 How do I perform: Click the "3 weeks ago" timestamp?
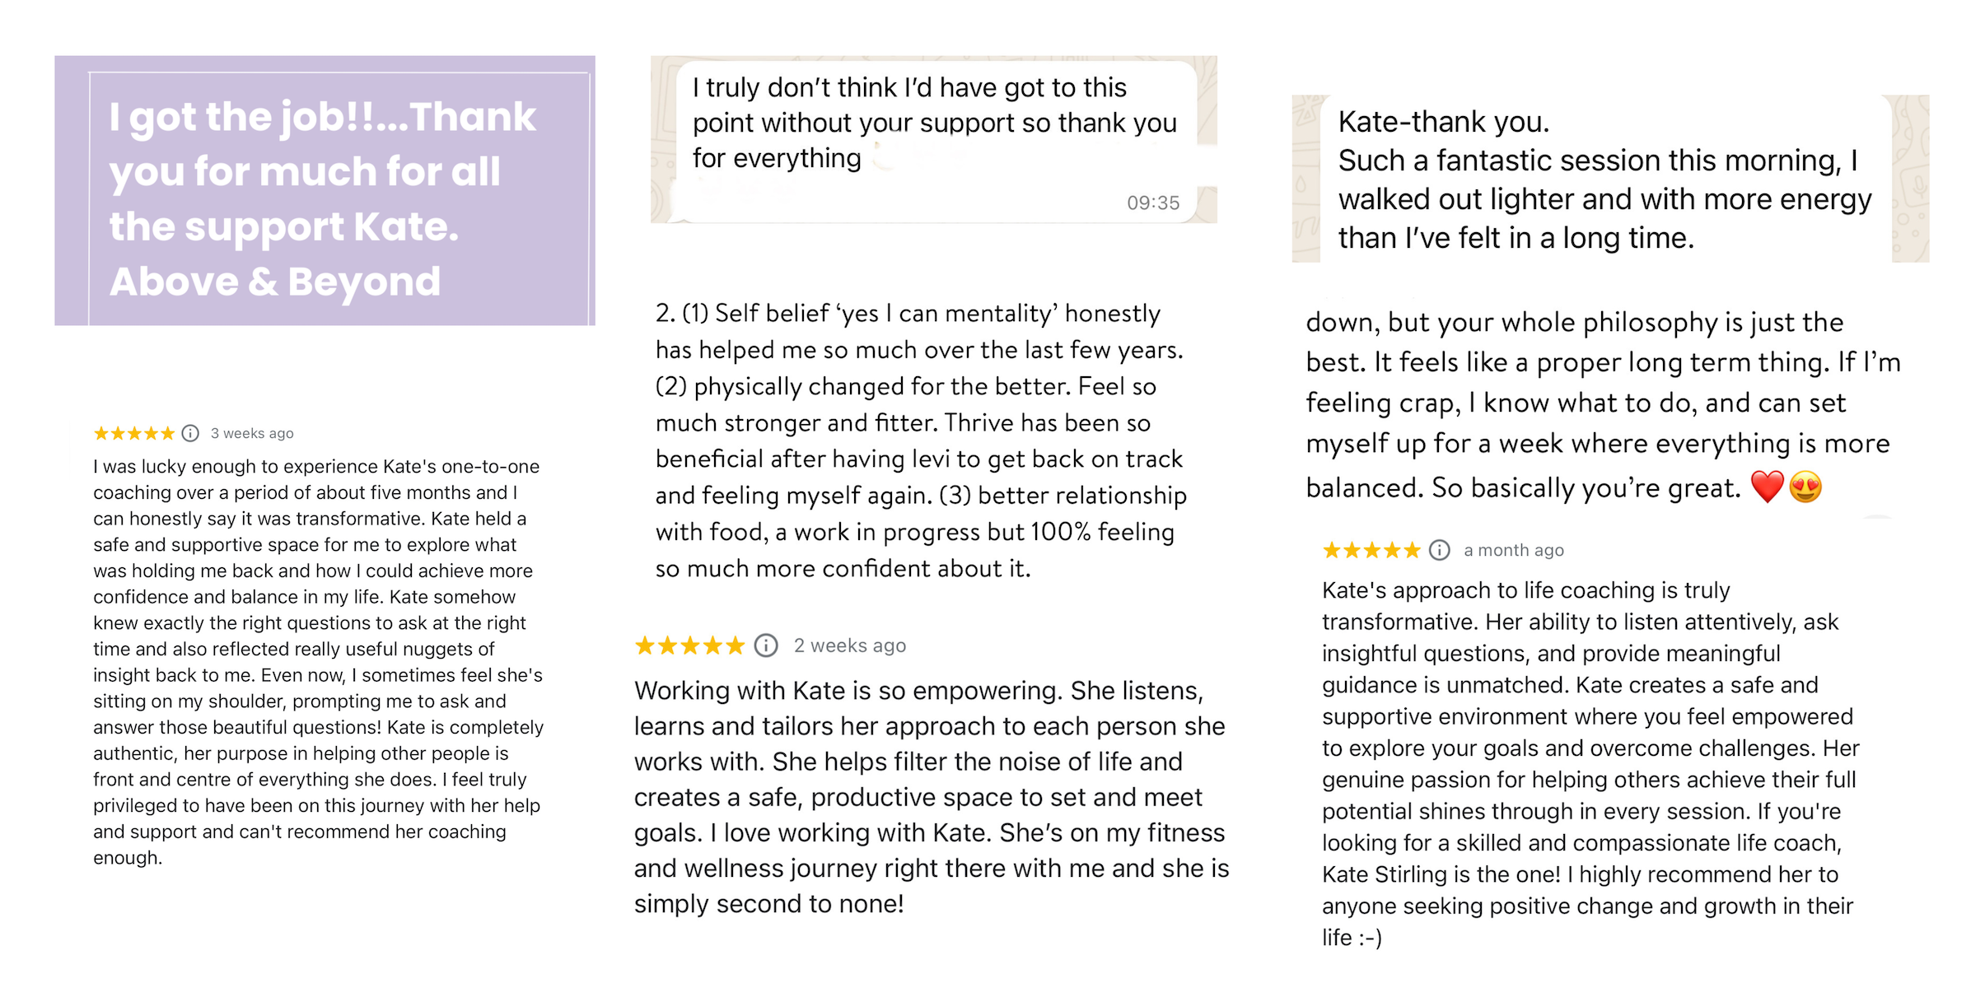coord(252,433)
